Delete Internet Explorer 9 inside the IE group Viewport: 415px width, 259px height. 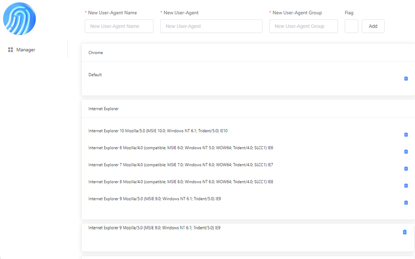point(406,203)
